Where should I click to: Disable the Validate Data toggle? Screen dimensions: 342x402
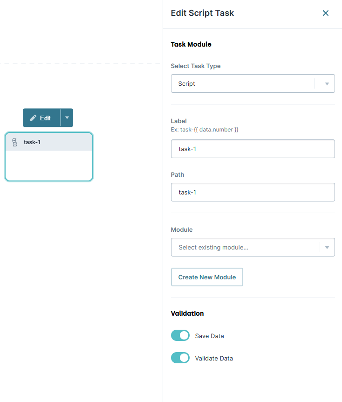coord(180,358)
